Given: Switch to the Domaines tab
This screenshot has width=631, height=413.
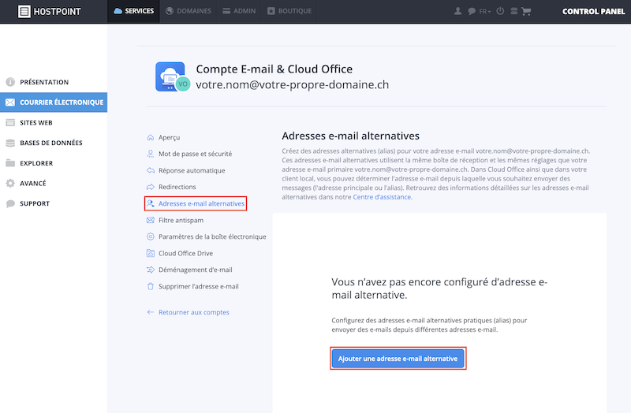Looking at the screenshot, I should click(x=189, y=11).
